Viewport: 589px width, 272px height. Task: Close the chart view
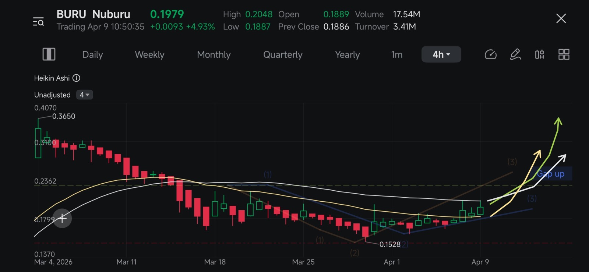pos(561,18)
